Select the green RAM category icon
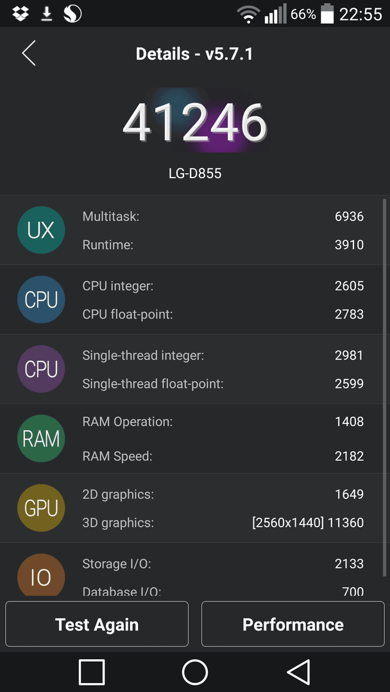390x692 pixels. coord(41,438)
